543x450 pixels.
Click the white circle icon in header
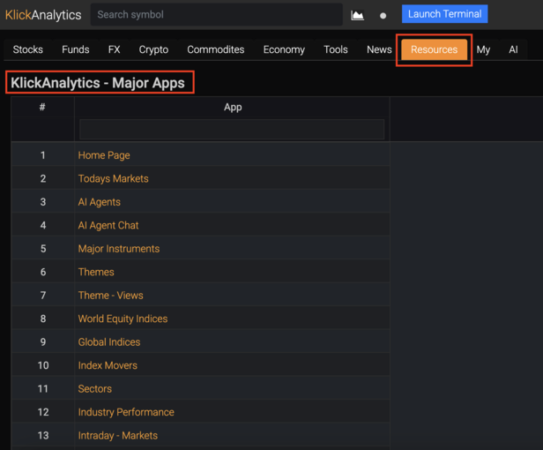pos(383,16)
